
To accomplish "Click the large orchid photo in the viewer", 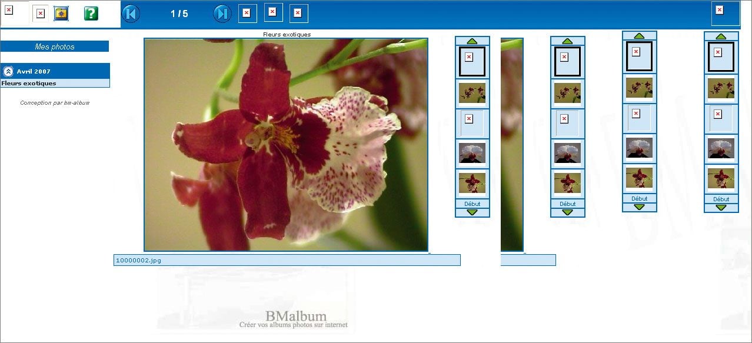I will tap(286, 145).
